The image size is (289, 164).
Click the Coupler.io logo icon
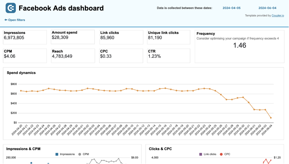click(11, 8)
